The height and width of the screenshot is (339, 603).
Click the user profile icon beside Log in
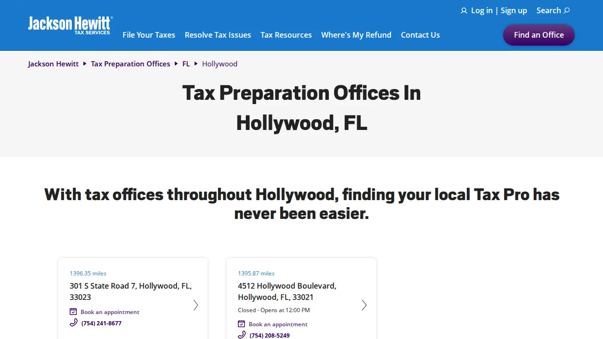coord(464,11)
